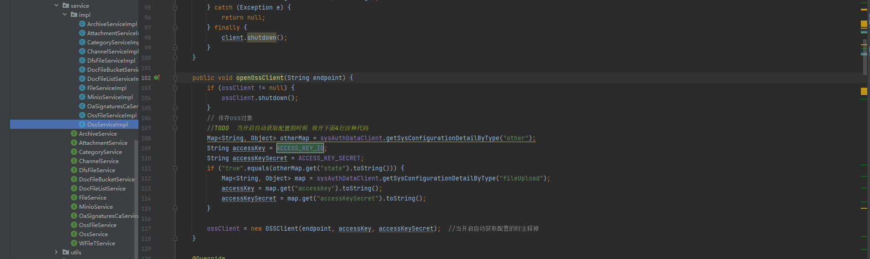The width and height of the screenshot is (870, 259).
Task: Open FileServiceImpl class file
Action: (x=107, y=88)
